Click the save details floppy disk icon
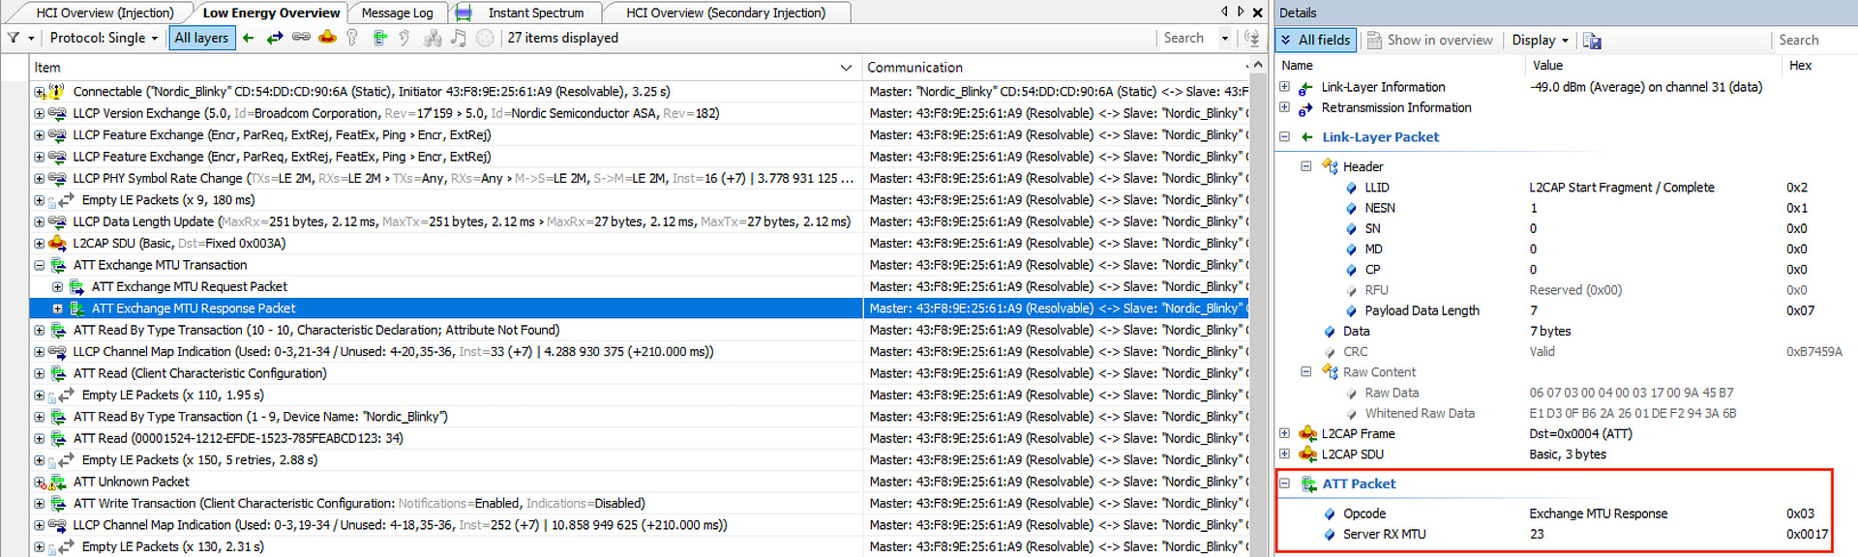Image resolution: width=1858 pixels, height=557 pixels. coord(1592,41)
